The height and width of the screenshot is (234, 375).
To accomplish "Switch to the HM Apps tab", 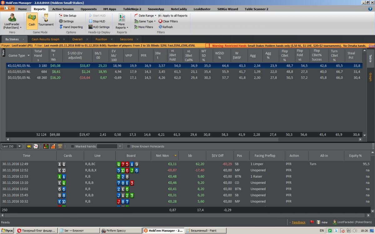I will [x=110, y=9].
